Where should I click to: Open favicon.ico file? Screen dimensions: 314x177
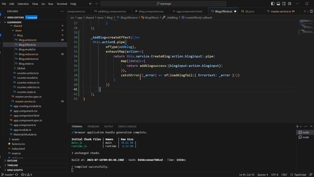pyautogui.click(x=18, y=144)
